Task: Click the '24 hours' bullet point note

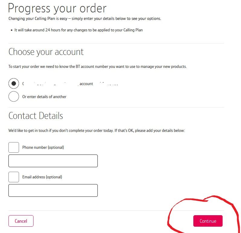Action: point(78,30)
